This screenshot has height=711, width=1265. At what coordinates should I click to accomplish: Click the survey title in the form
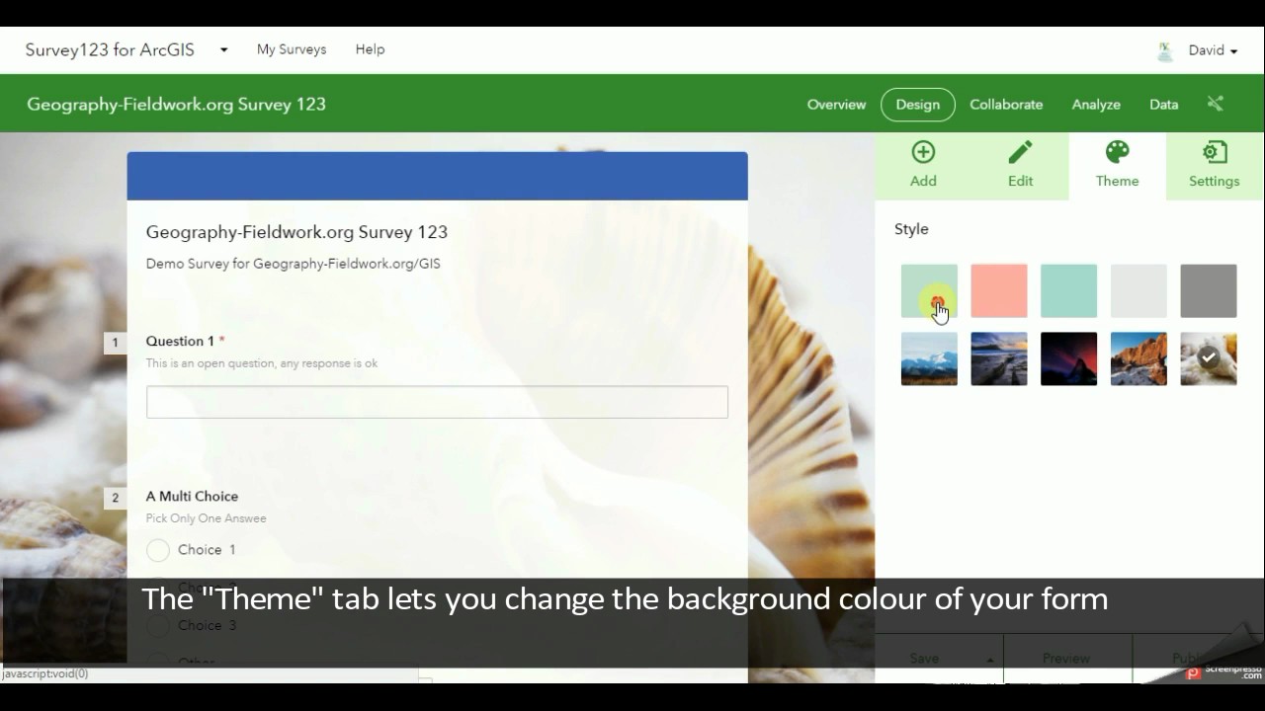296,232
